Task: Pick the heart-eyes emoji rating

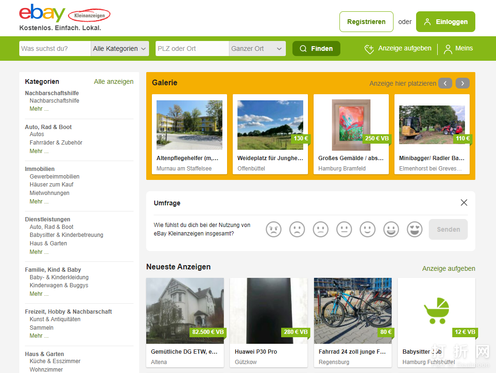Action: tap(415, 229)
